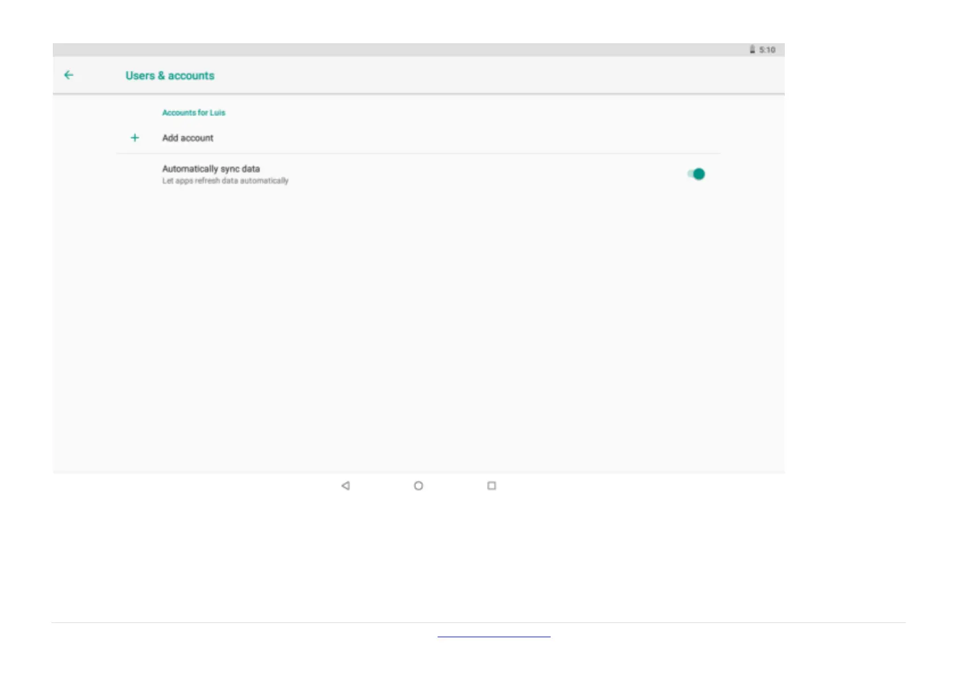The height and width of the screenshot is (677, 957).
Task: Click the 5:10 clock in the status bar
Action: pos(767,50)
